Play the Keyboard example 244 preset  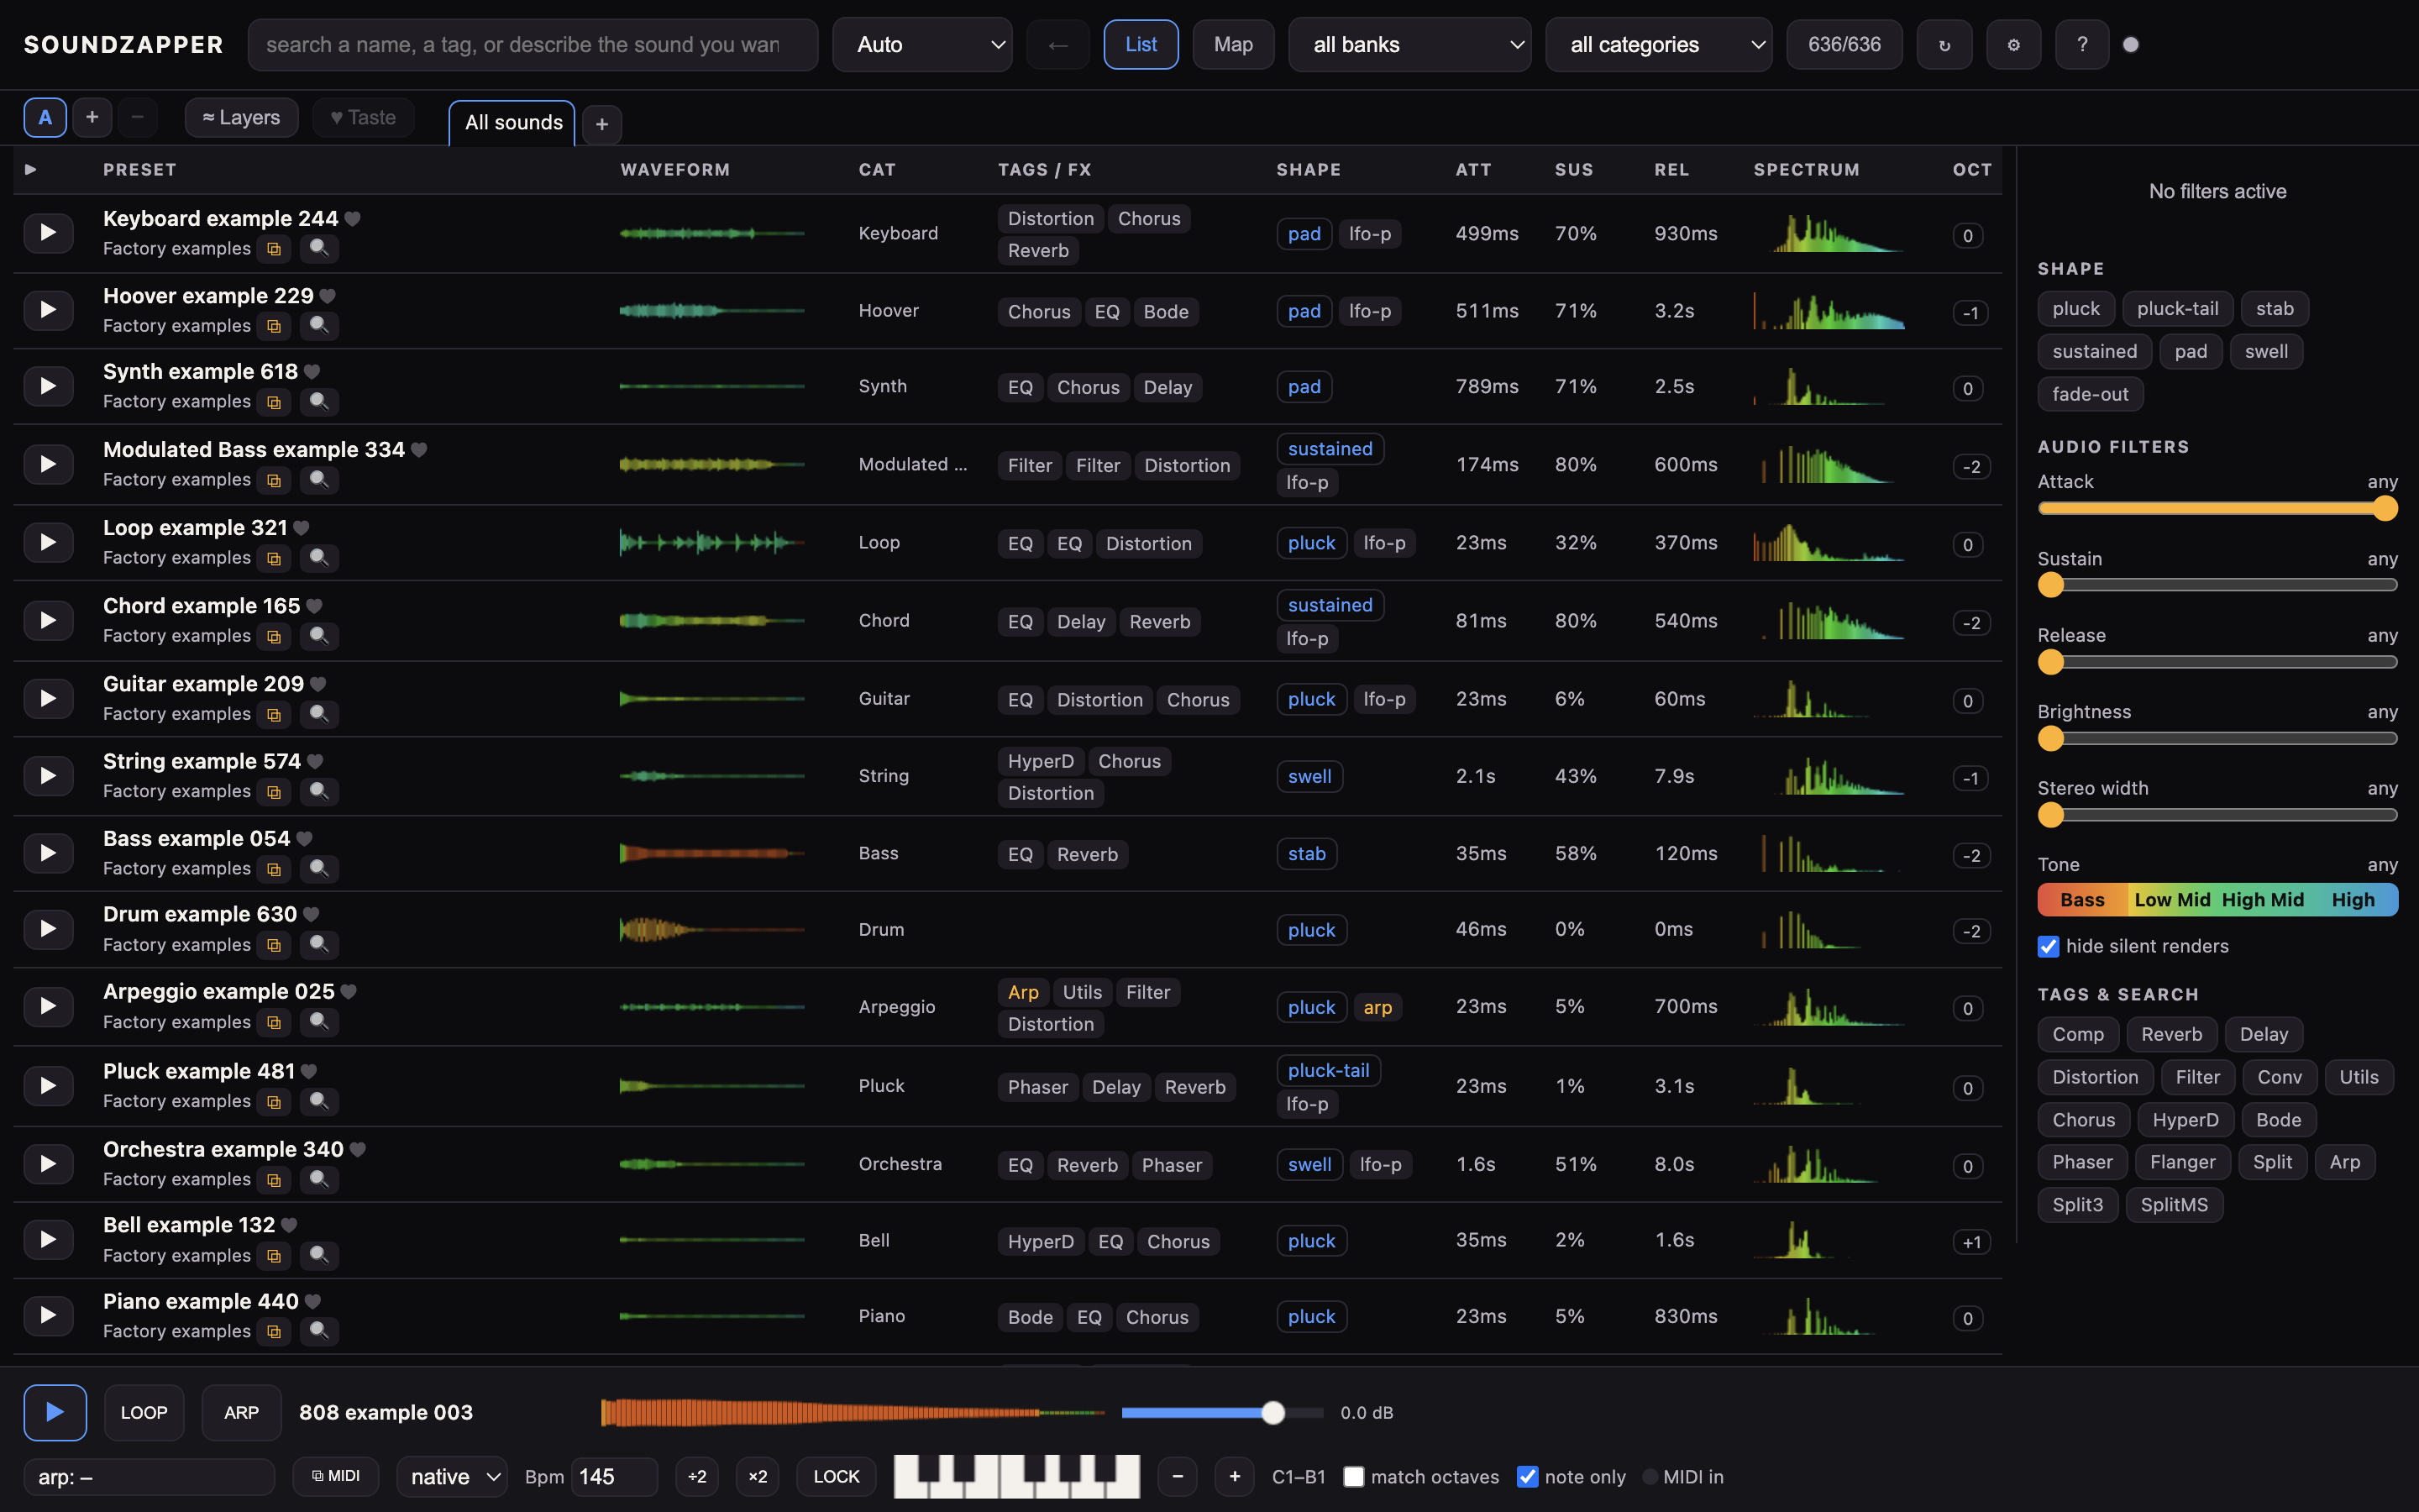pos(48,233)
